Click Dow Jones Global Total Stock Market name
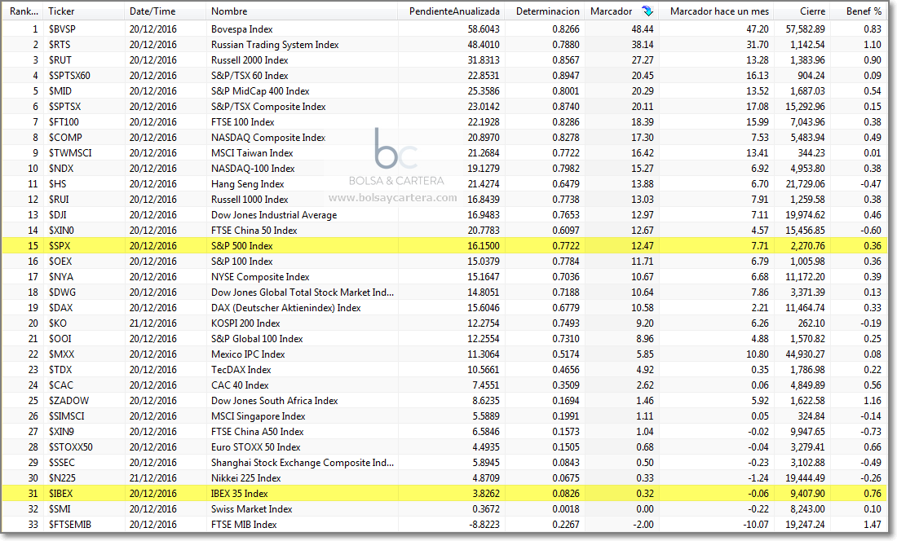This screenshot has width=897, height=541. pyautogui.click(x=302, y=292)
